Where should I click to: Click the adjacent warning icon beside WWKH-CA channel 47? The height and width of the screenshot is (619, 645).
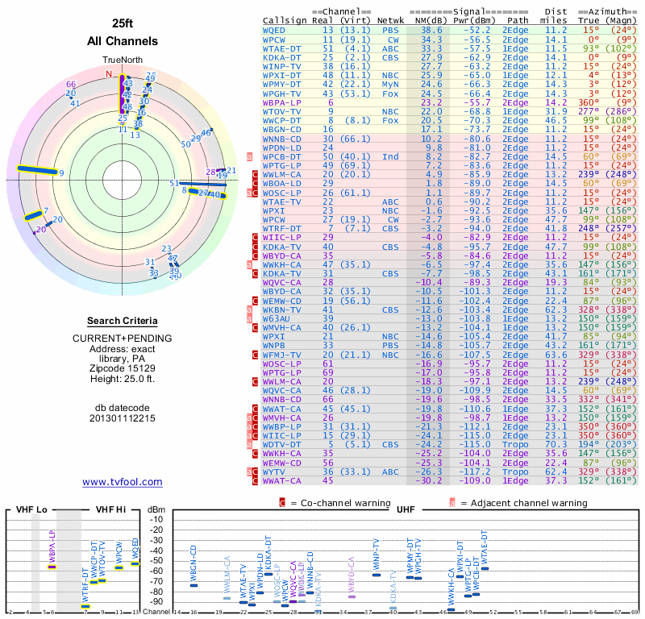coord(249,265)
